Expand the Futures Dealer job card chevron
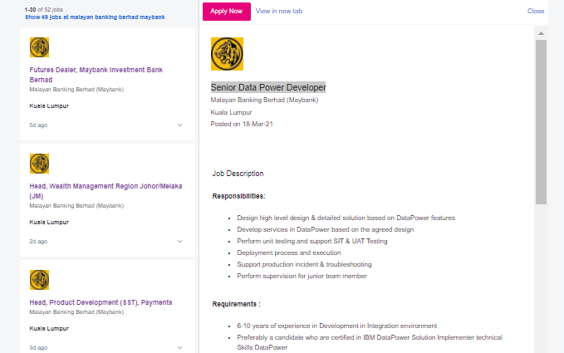The width and height of the screenshot is (564, 353). (x=180, y=125)
